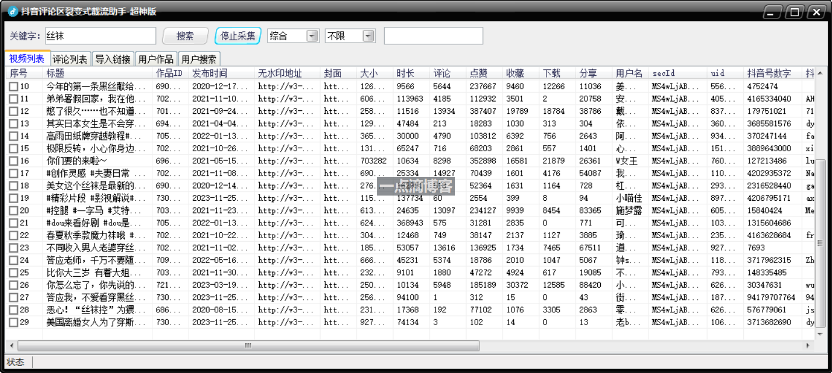Open the 用户搜索 tab

(x=199, y=59)
